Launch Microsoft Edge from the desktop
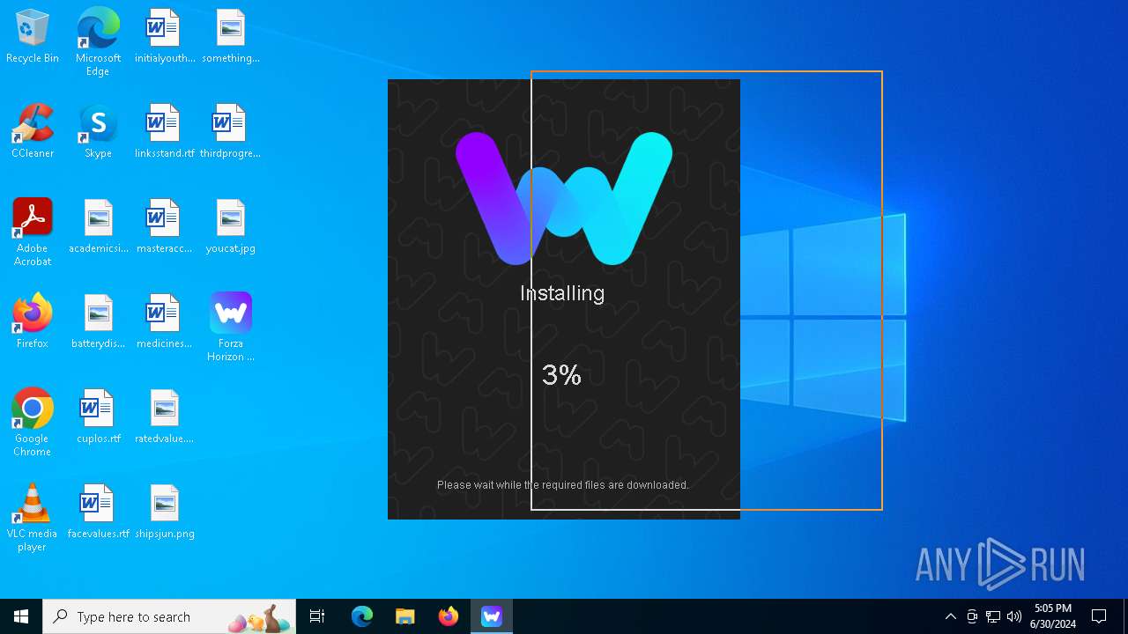The height and width of the screenshot is (634, 1128). pos(98,41)
